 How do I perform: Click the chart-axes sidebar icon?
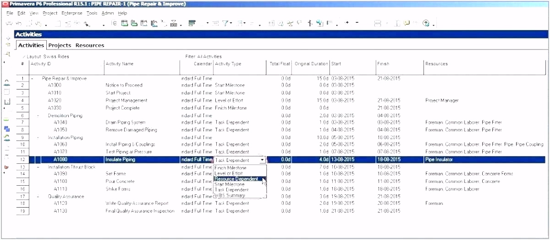coord(7,101)
